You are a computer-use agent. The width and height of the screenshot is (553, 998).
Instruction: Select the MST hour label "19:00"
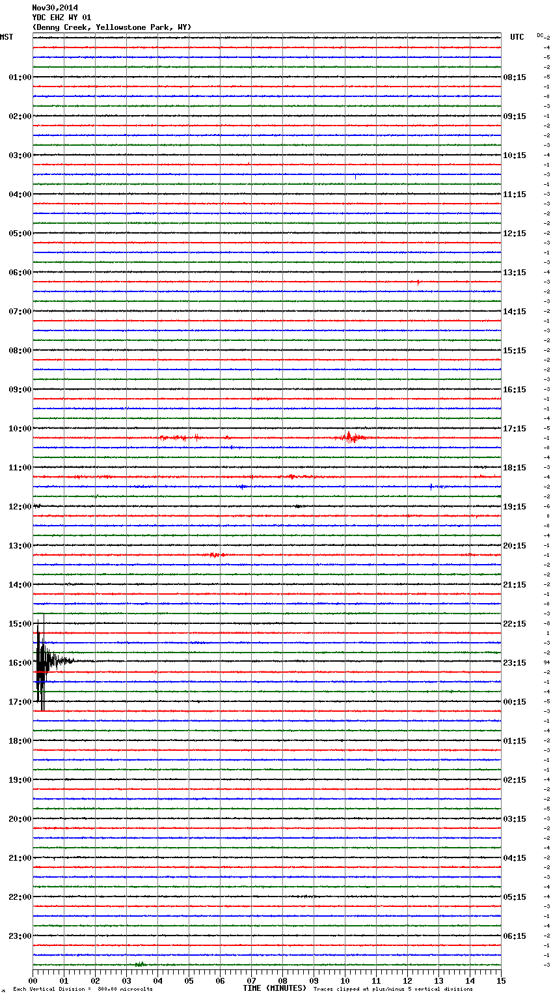pyautogui.click(x=20, y=780)
